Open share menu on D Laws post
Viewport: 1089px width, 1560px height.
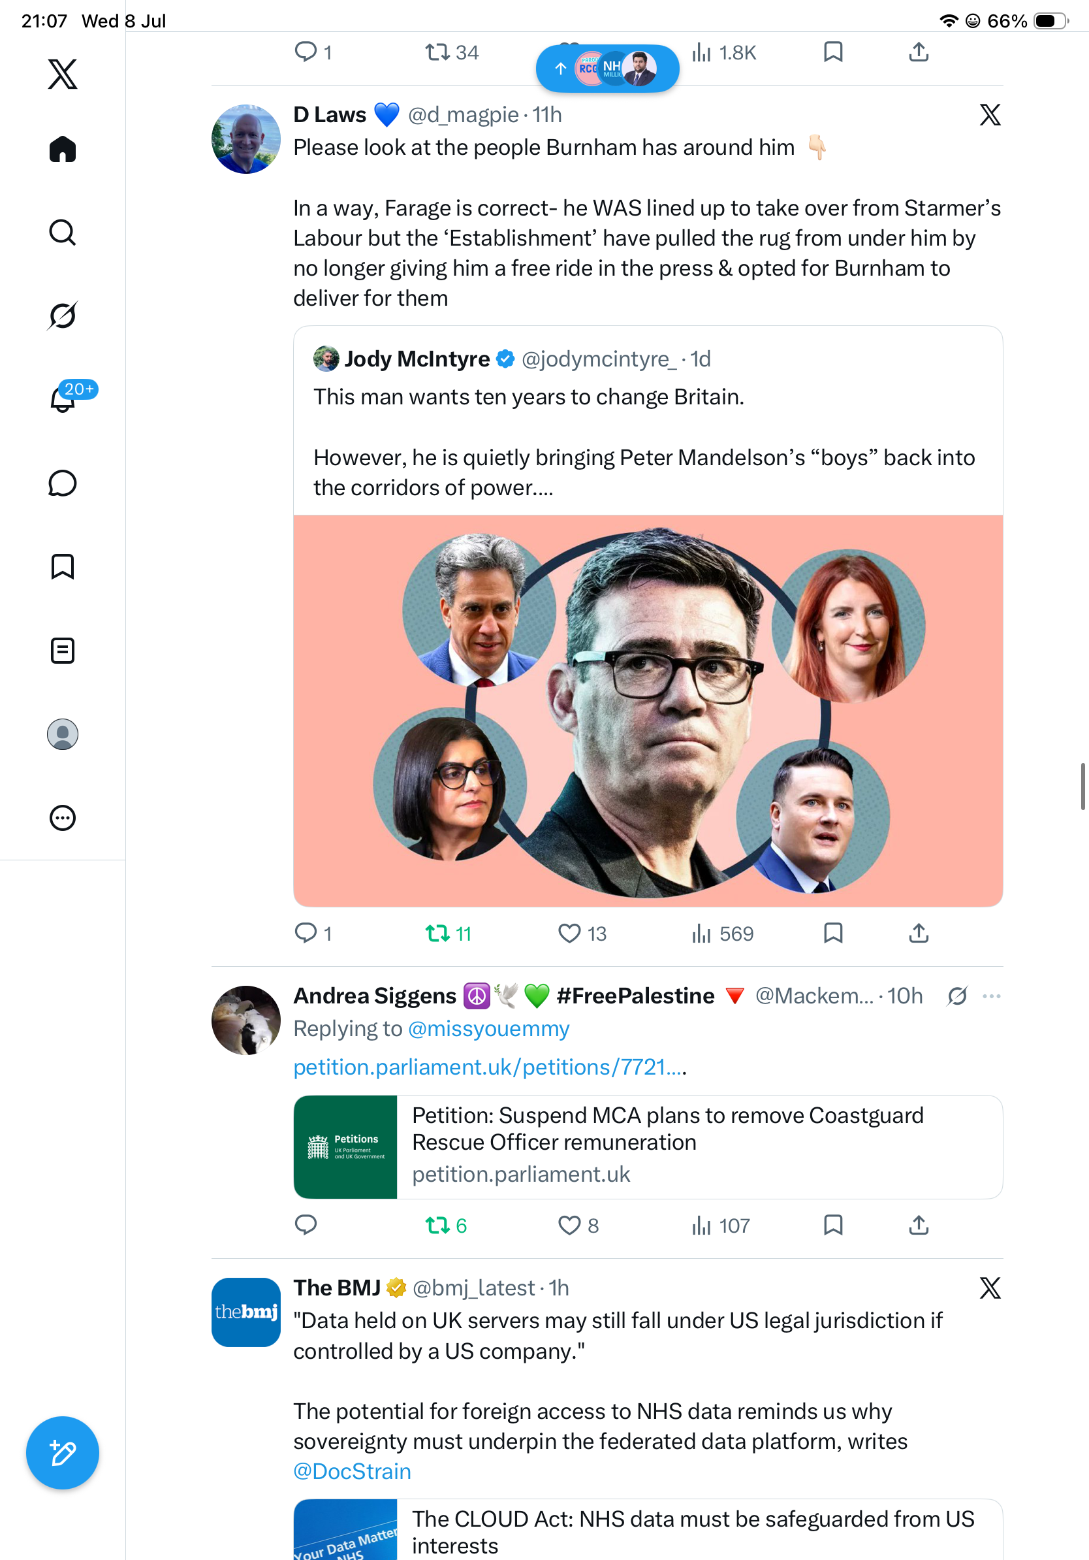coord(919,934)
